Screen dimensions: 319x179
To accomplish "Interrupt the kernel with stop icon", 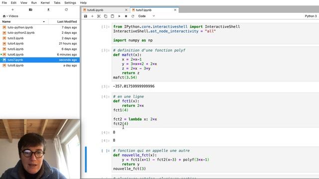I will pos(126,16).
